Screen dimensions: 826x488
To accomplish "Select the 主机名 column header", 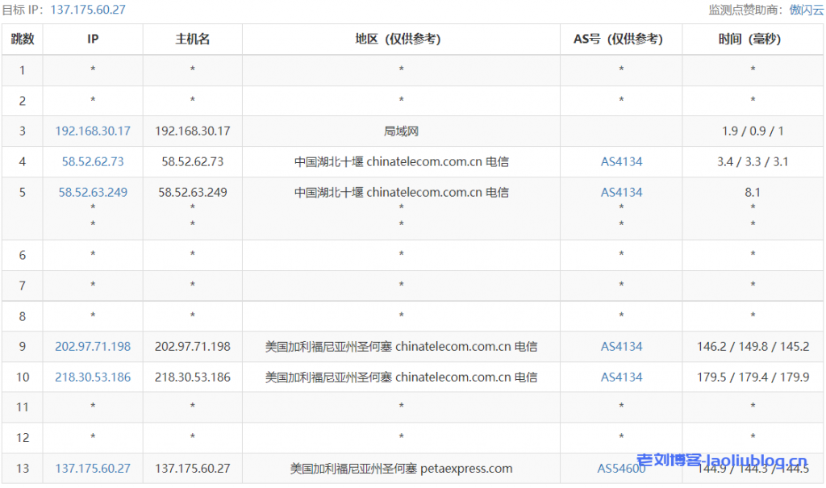I will tap(192, 39).
